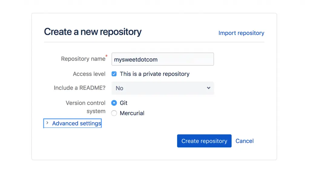
Task: Click the 'Access level' label
Action: coord(89,74)
